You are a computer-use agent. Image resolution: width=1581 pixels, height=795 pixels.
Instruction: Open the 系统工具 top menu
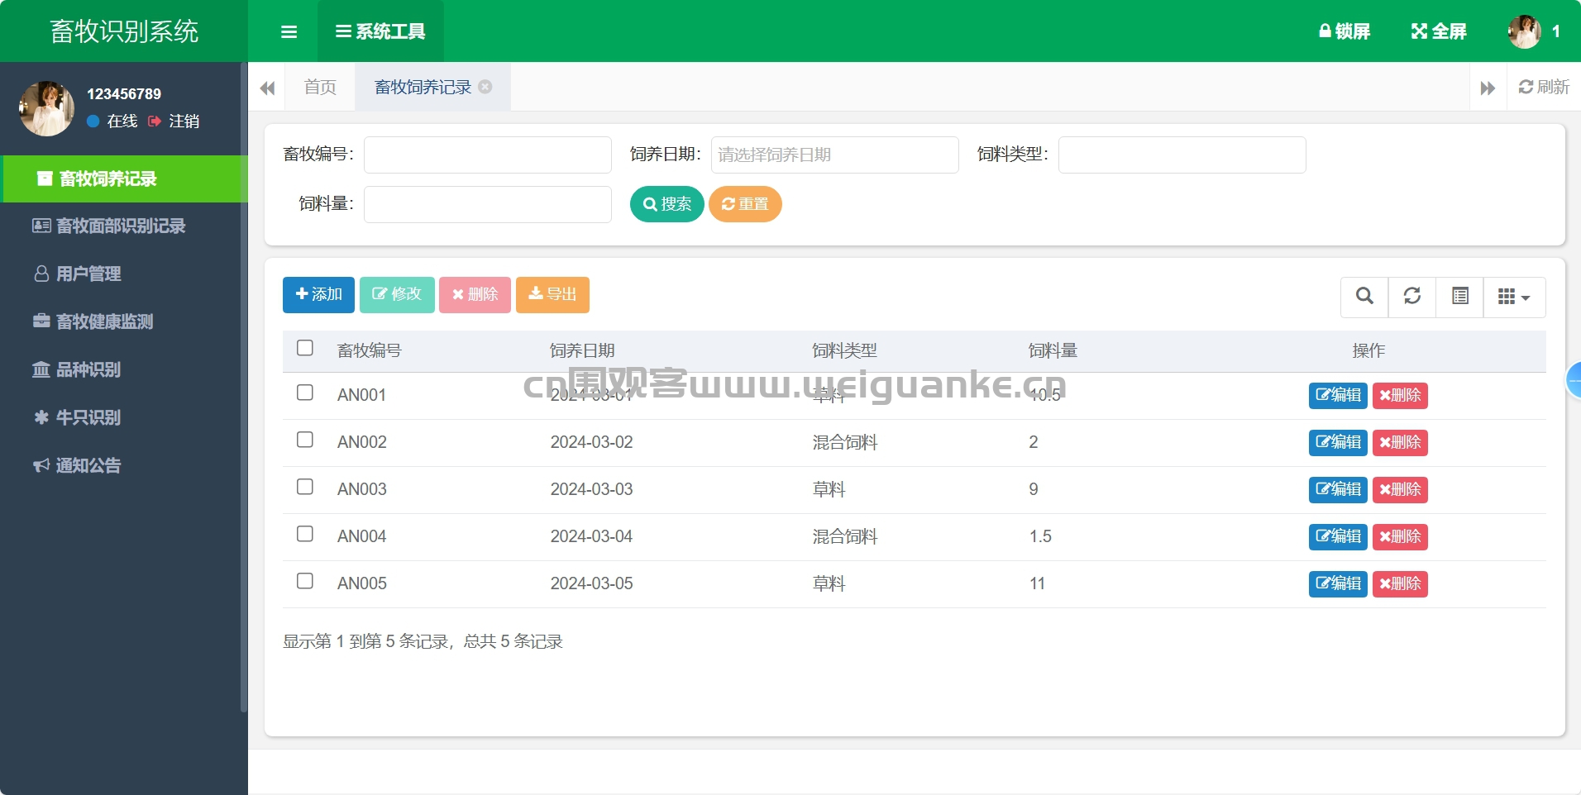380,31
